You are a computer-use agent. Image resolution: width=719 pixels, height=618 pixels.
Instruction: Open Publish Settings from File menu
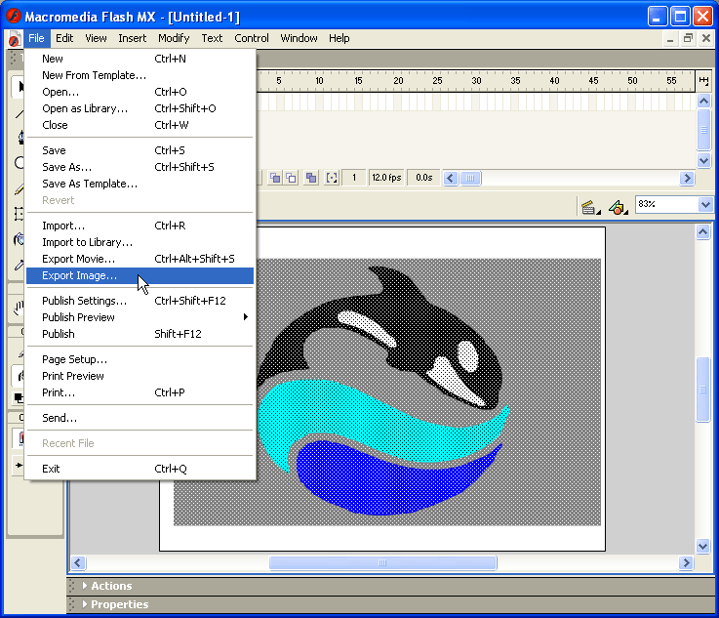pyautogui.click(x=140, y=301)
